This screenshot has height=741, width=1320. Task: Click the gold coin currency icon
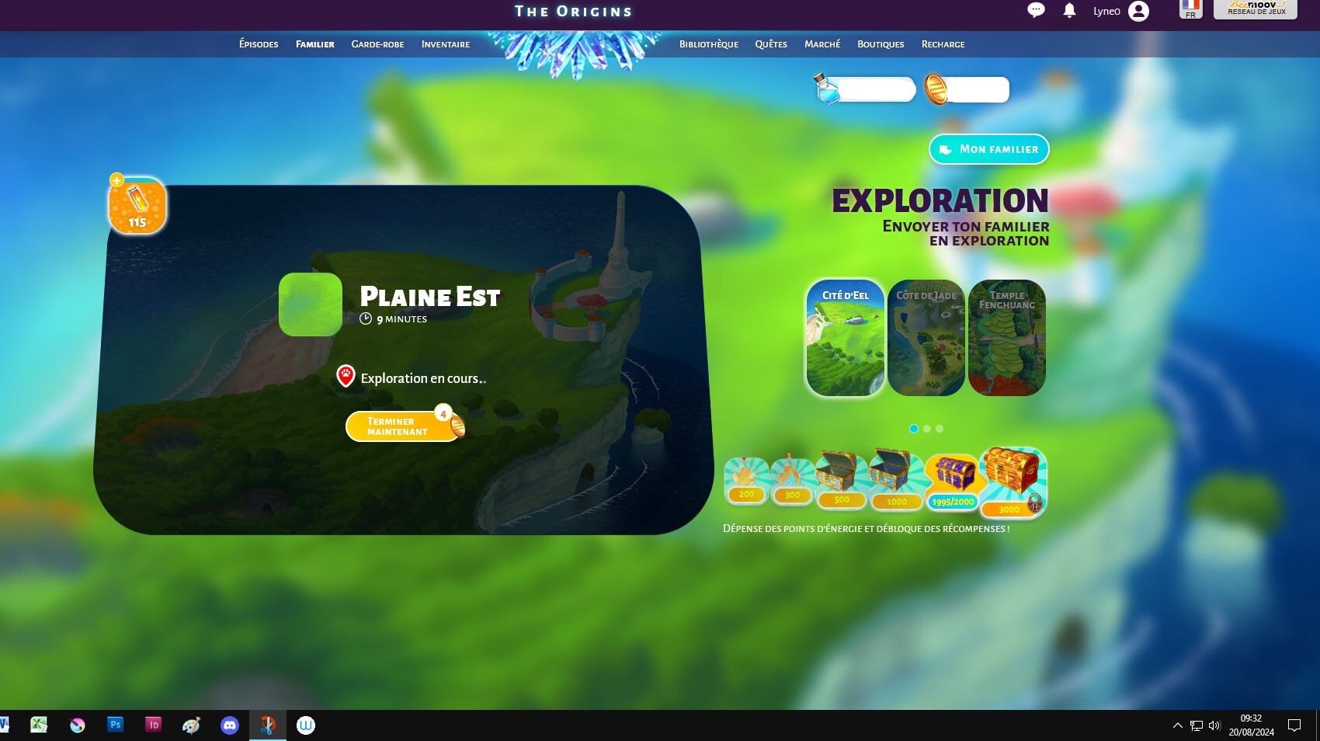point(936,89)
